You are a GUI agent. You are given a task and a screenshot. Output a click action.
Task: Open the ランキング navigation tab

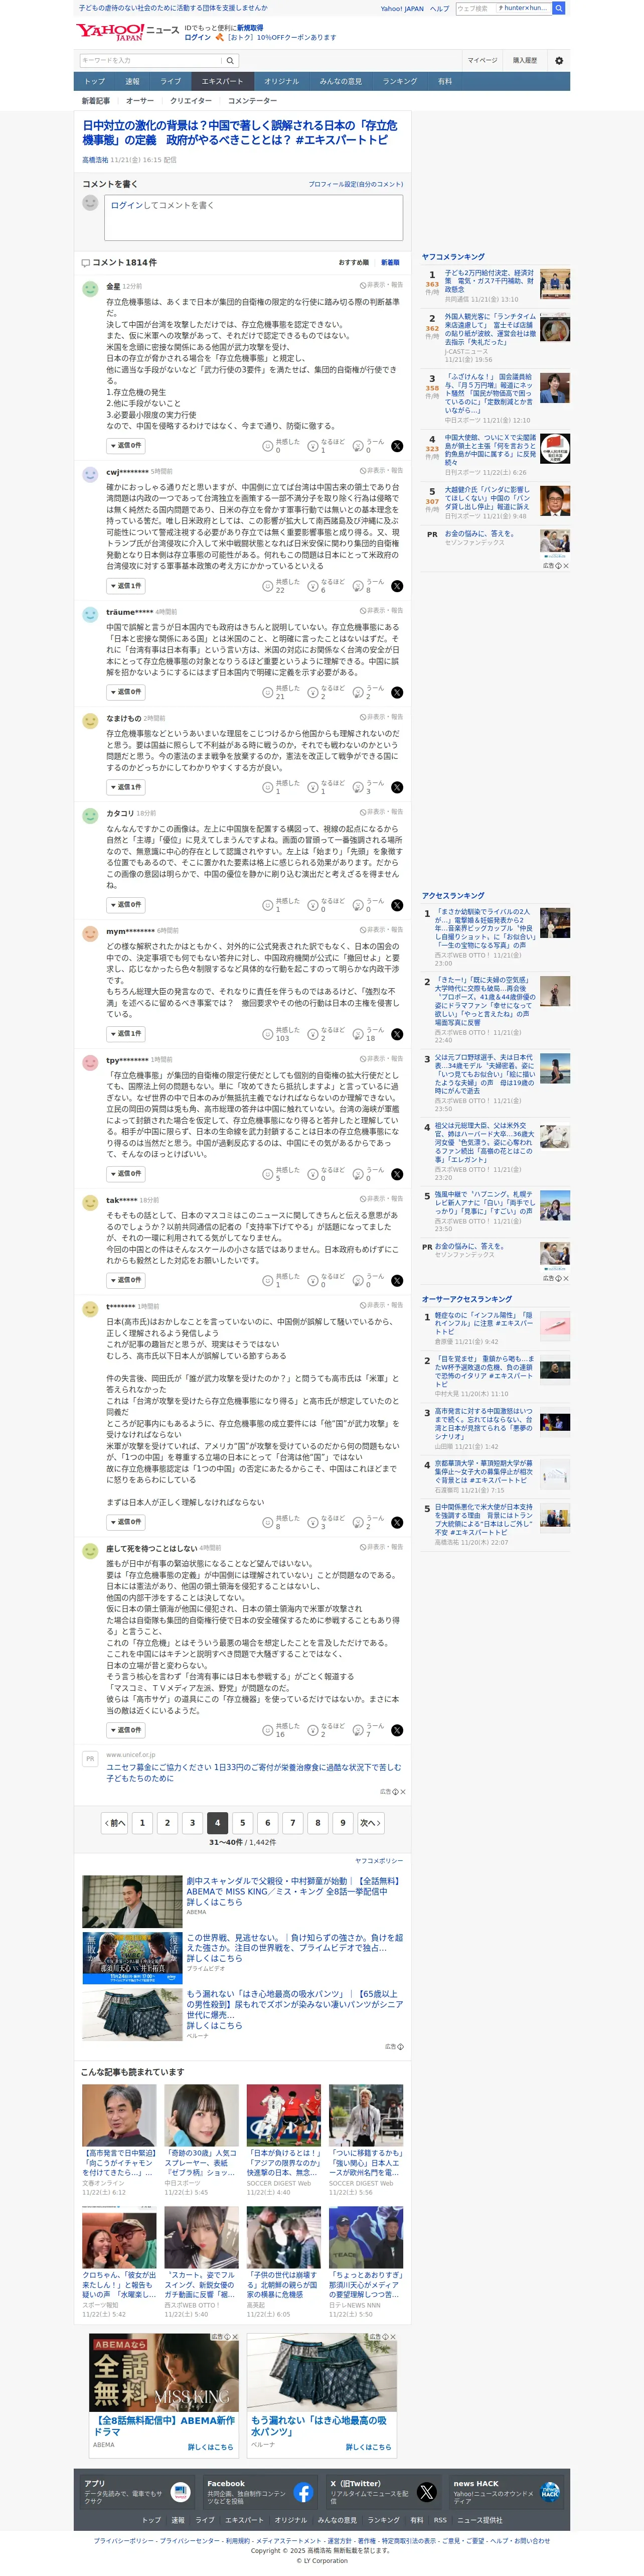(x=400, y=81)
